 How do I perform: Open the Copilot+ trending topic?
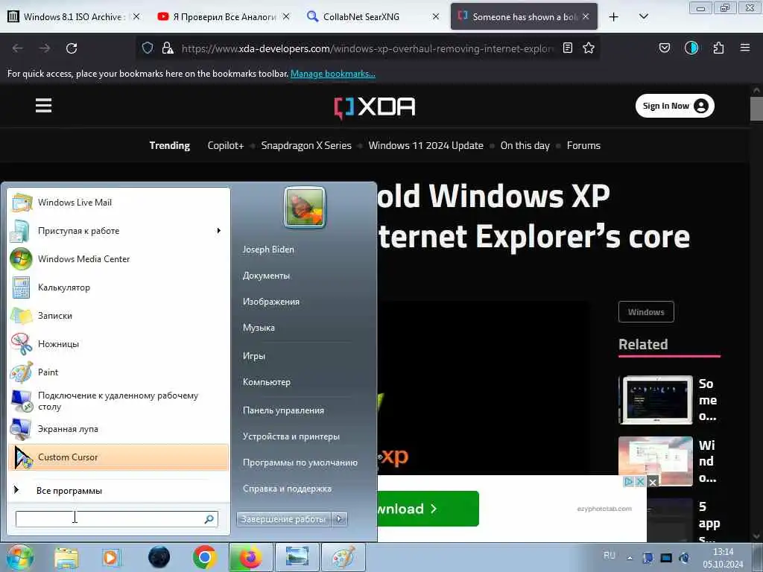[225, 145]
